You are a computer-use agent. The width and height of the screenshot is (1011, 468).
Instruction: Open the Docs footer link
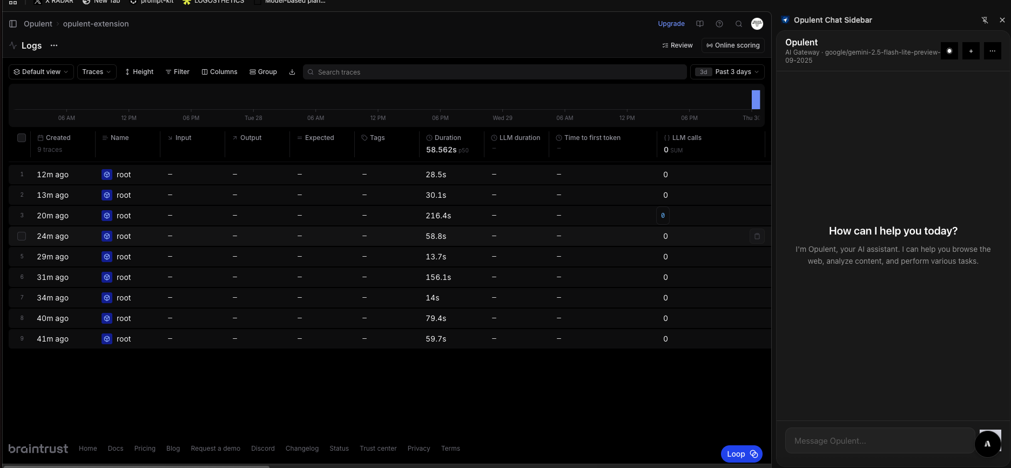point(116,449)
